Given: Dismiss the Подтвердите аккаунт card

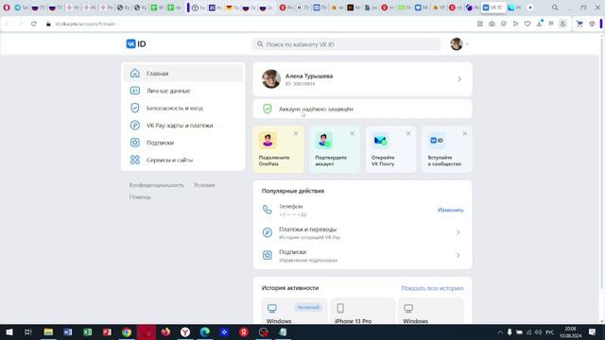Looking at the screenshot, I should 352,133.
